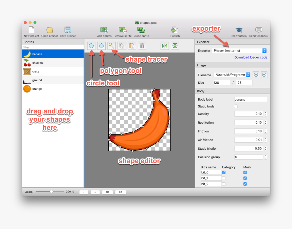
Task: Open the Exporter dropdown Phaser (matter.js)
Action: tap(239, 50)
